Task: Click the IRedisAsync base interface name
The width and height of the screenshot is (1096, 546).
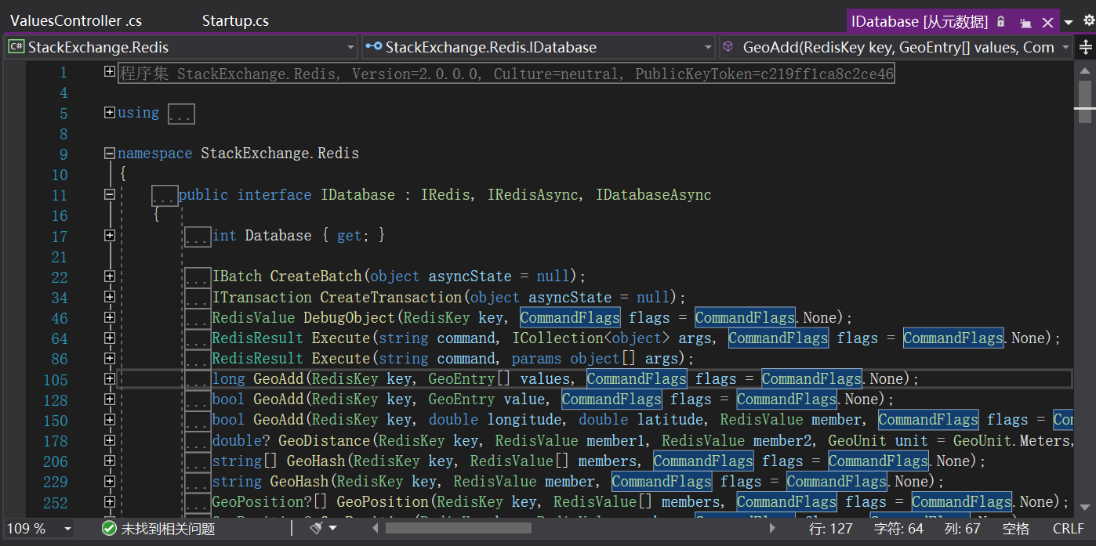Action: [534, 195]
